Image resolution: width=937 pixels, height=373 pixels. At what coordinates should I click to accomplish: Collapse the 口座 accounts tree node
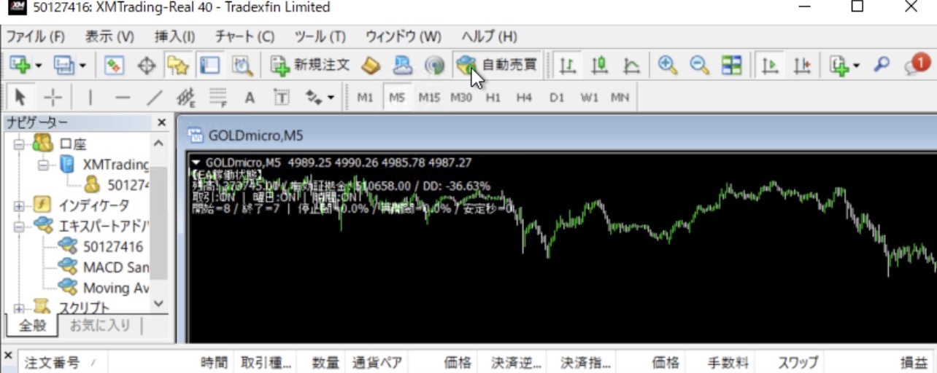[19, 144]
